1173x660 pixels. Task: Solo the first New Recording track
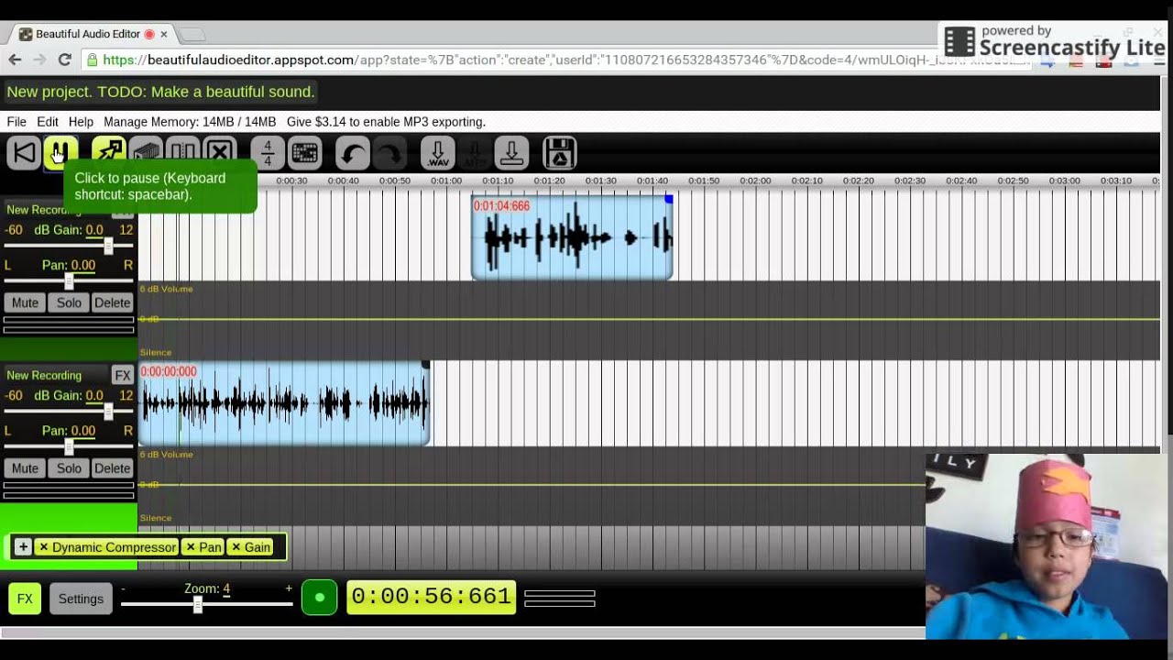point(69,302)
